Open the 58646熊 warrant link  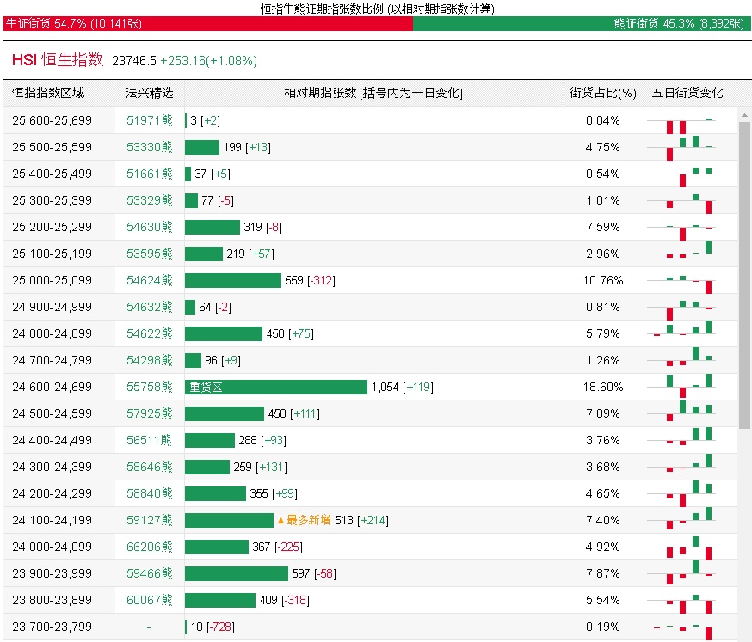click(x=149, y=467)
